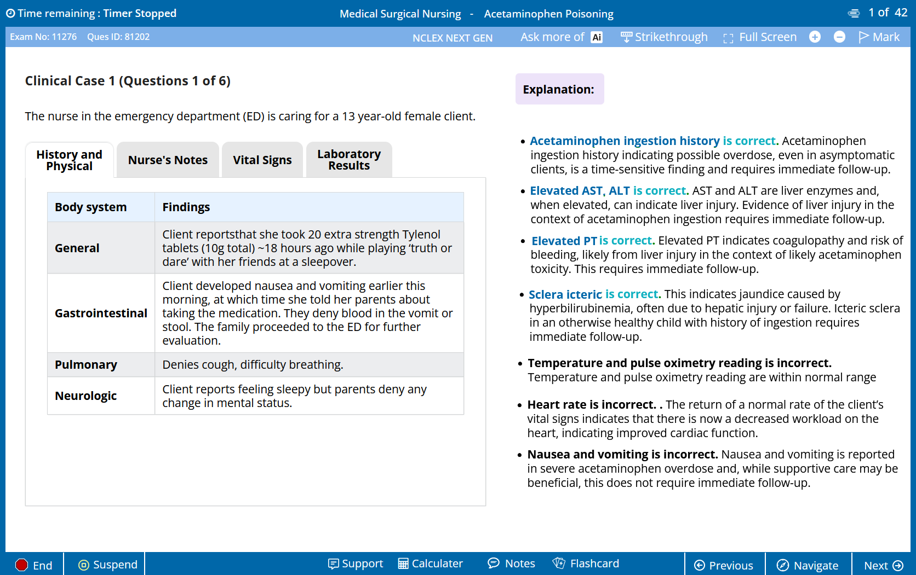The height and width of the screenshot is (575, 916).
Task: Mark this question with the flag
Action: (x=879, y=37)
